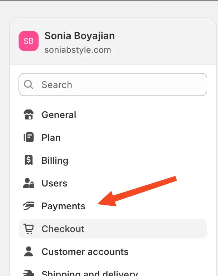Open General settings
The width and height of the screenshot is (218, 276).
59,115
